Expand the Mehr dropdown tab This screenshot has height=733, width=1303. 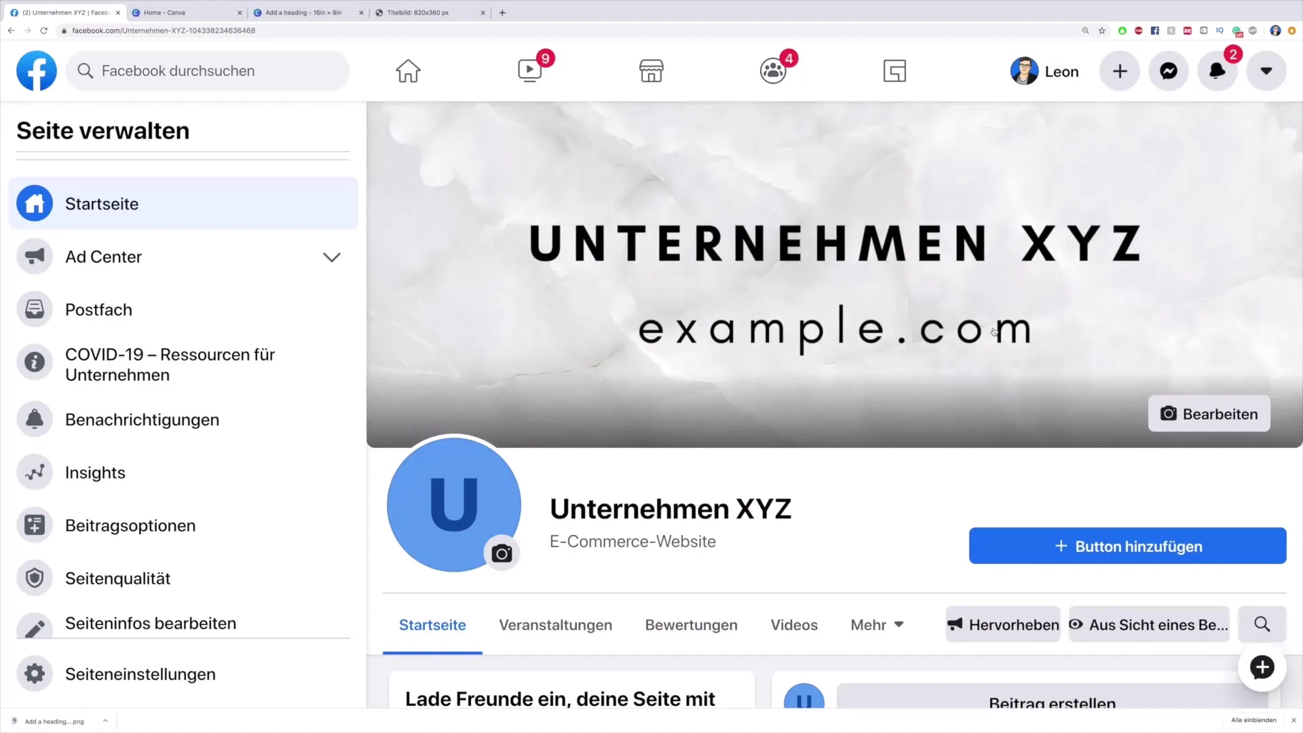coord(875,624)
